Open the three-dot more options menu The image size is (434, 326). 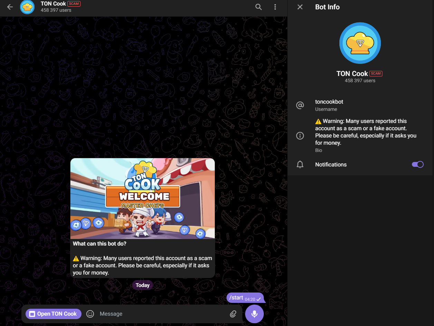[x=275, y=7]
